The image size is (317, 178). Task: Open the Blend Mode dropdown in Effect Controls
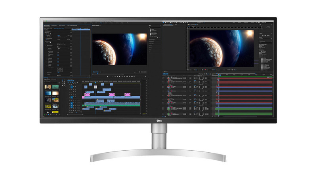tap(62, 37)
